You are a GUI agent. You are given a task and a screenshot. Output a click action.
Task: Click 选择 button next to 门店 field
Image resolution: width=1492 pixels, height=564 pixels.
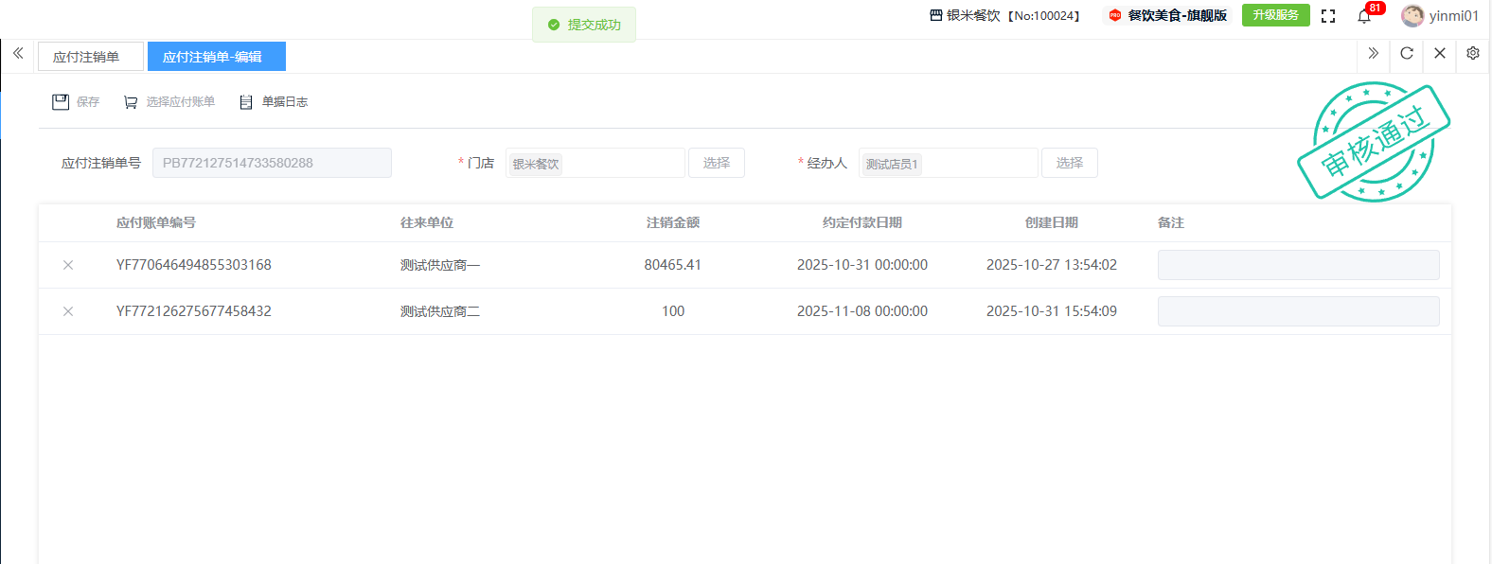(716, 163)
